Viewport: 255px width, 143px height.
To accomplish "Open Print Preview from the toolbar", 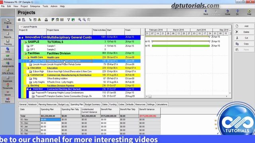I will tap(24, 19).
